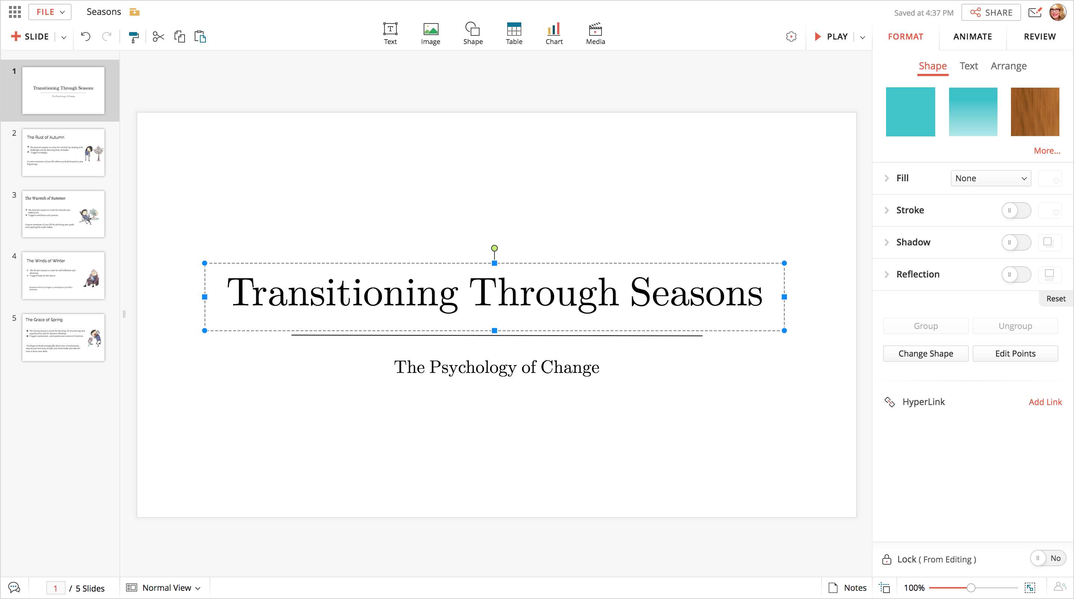
Task: Insert a Table from the toolbar
Action: click(514, 33)
